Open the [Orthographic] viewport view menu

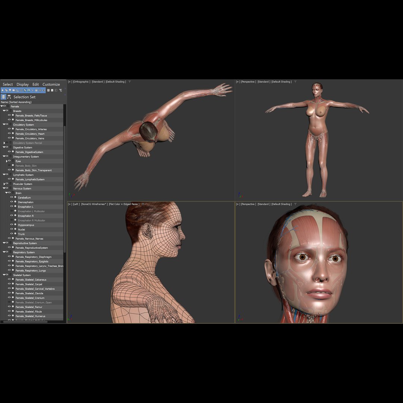click(x=81, y=82)
